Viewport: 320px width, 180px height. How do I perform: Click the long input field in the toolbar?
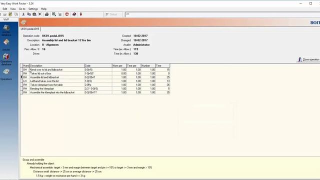222,14
